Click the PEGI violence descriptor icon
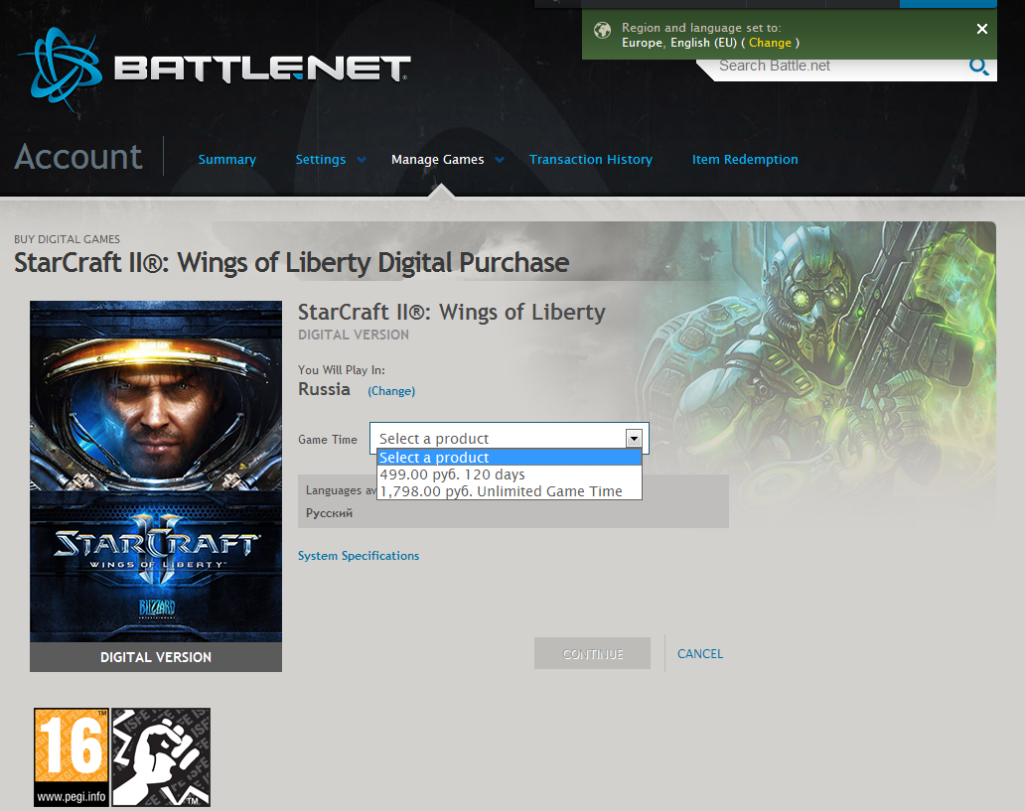Screen dimensions: 1025x811 click(161, 756)
